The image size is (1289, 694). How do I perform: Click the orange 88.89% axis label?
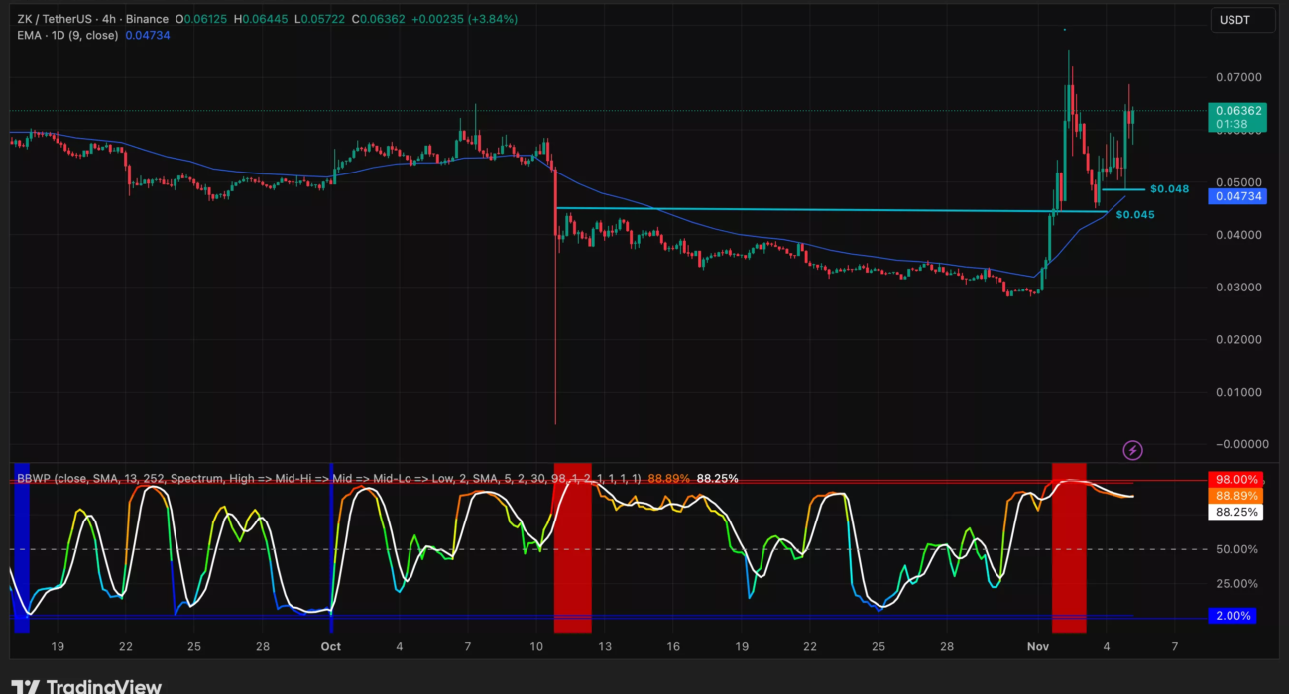pos(1235,496)
